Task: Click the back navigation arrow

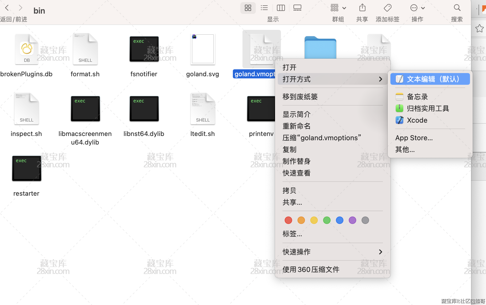Action: (7, 8)
